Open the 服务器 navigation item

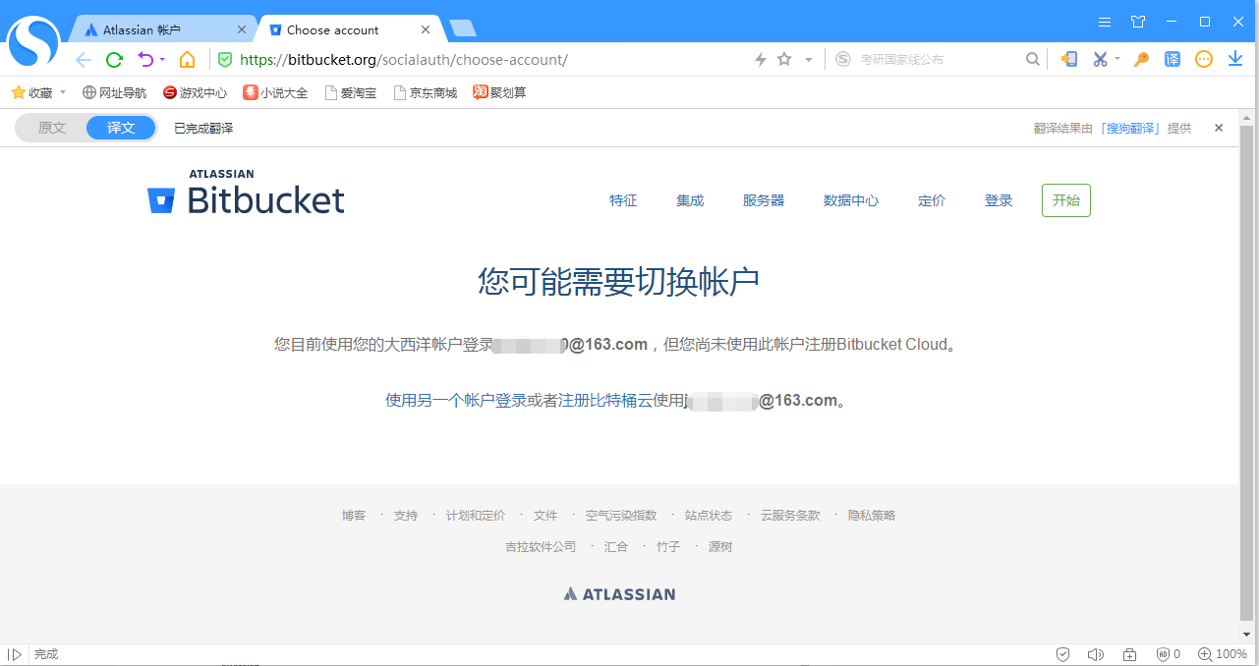coord(764,200)
